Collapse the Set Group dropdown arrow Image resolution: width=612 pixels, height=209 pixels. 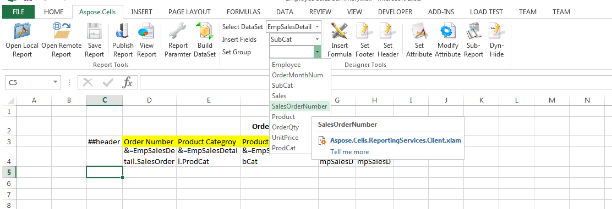317,52
